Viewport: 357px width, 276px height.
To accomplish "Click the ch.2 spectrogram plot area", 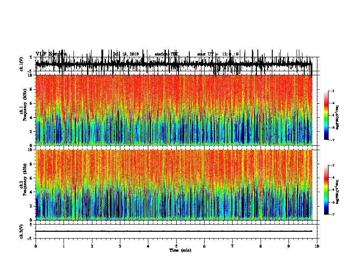I will click(174, 185).
